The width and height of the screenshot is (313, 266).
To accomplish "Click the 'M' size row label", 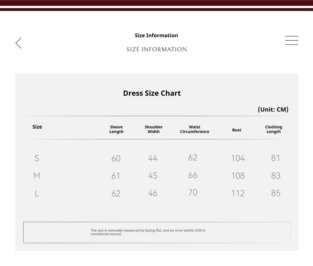I will coord(37,176).
